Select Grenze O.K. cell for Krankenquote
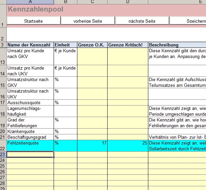This screenshot has width=206, height=190. (x=92, y=131)
